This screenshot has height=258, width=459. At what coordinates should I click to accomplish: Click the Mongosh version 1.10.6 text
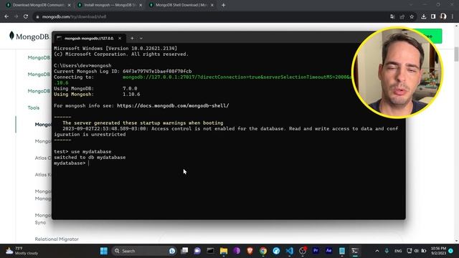pos(131,94)
